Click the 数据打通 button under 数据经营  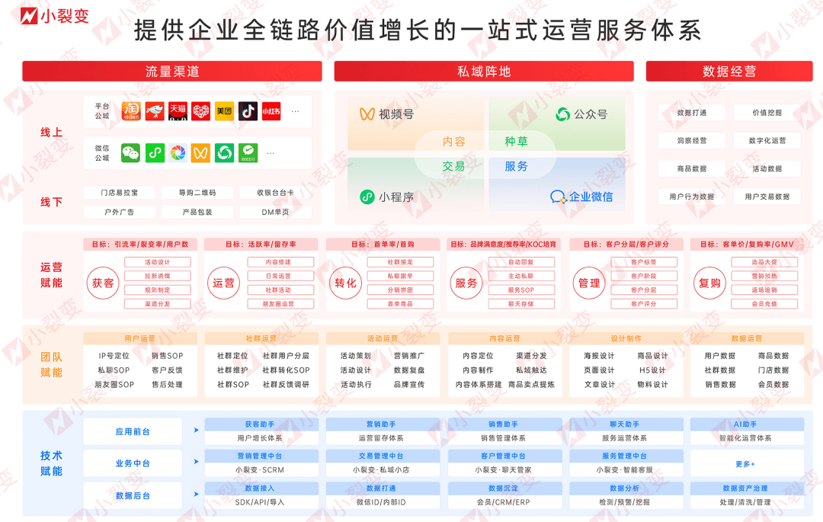click(692, 113)
